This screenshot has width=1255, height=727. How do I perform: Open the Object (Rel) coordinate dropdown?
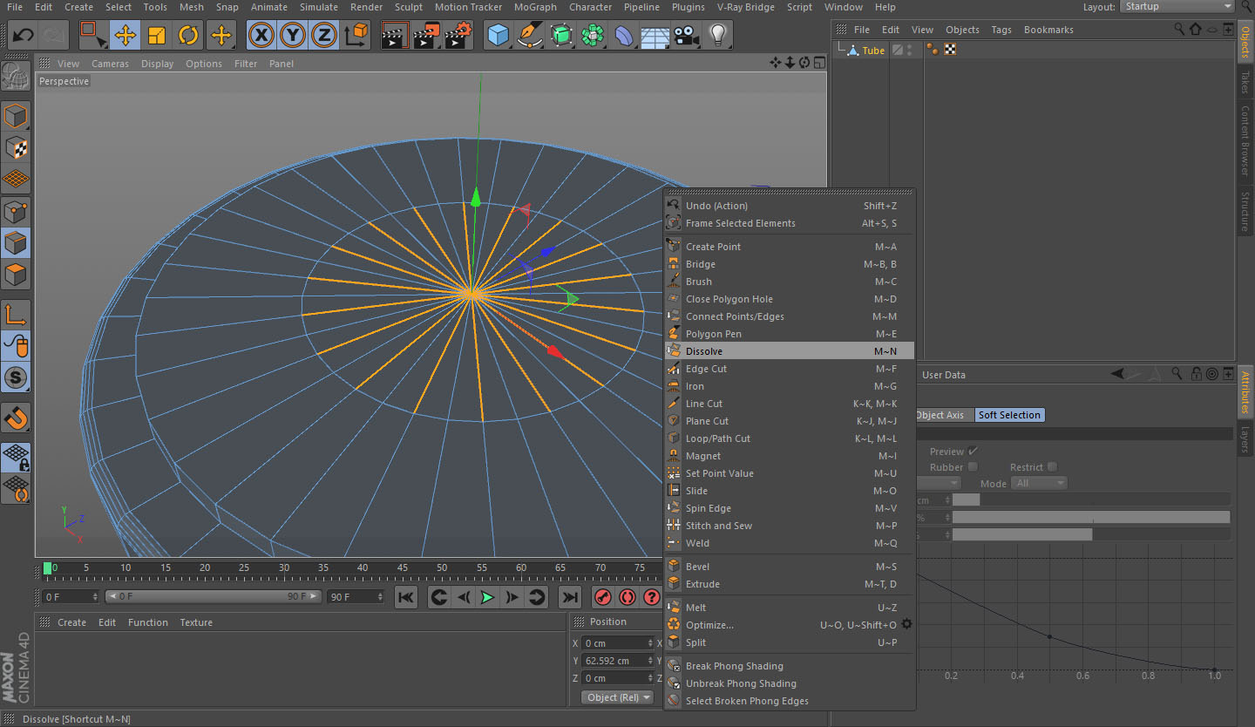click(618, 697)
